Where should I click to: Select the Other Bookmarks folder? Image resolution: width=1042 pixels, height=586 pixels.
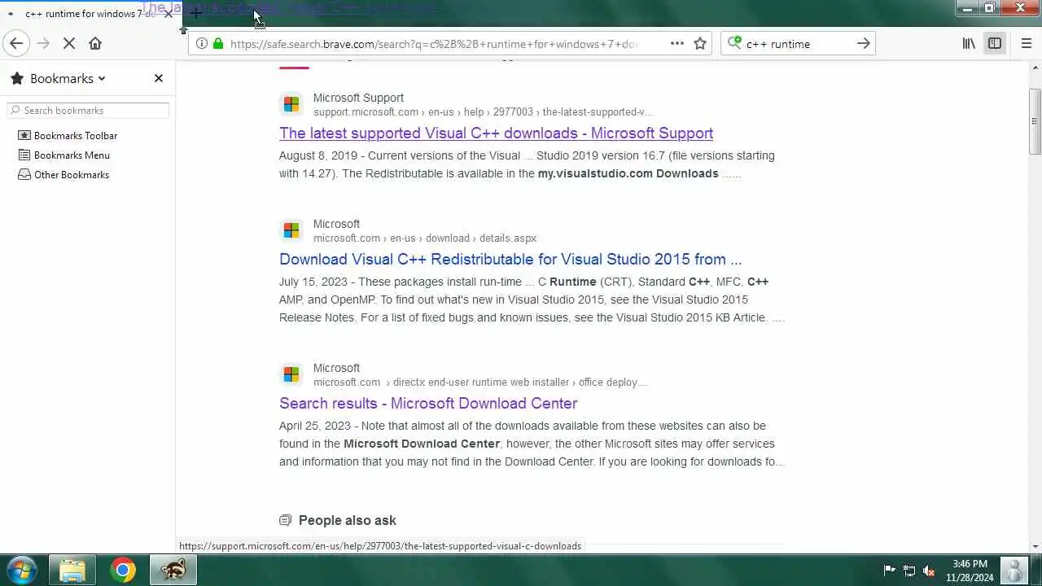63,174
